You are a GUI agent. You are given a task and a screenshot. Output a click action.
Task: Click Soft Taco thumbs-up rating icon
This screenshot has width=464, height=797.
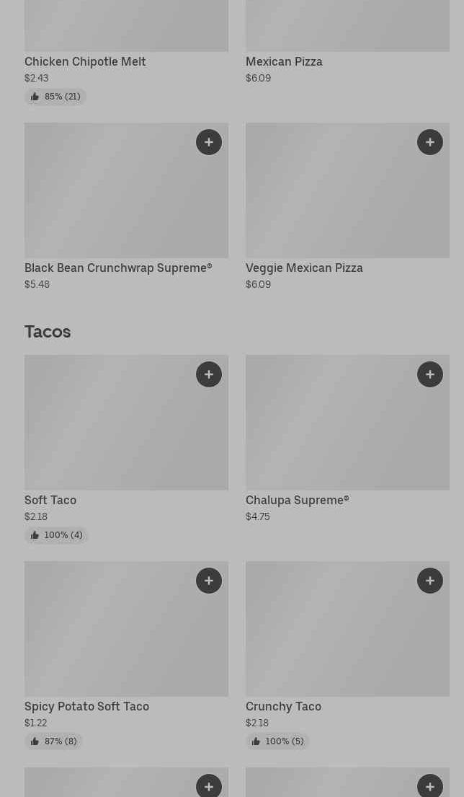35,535
